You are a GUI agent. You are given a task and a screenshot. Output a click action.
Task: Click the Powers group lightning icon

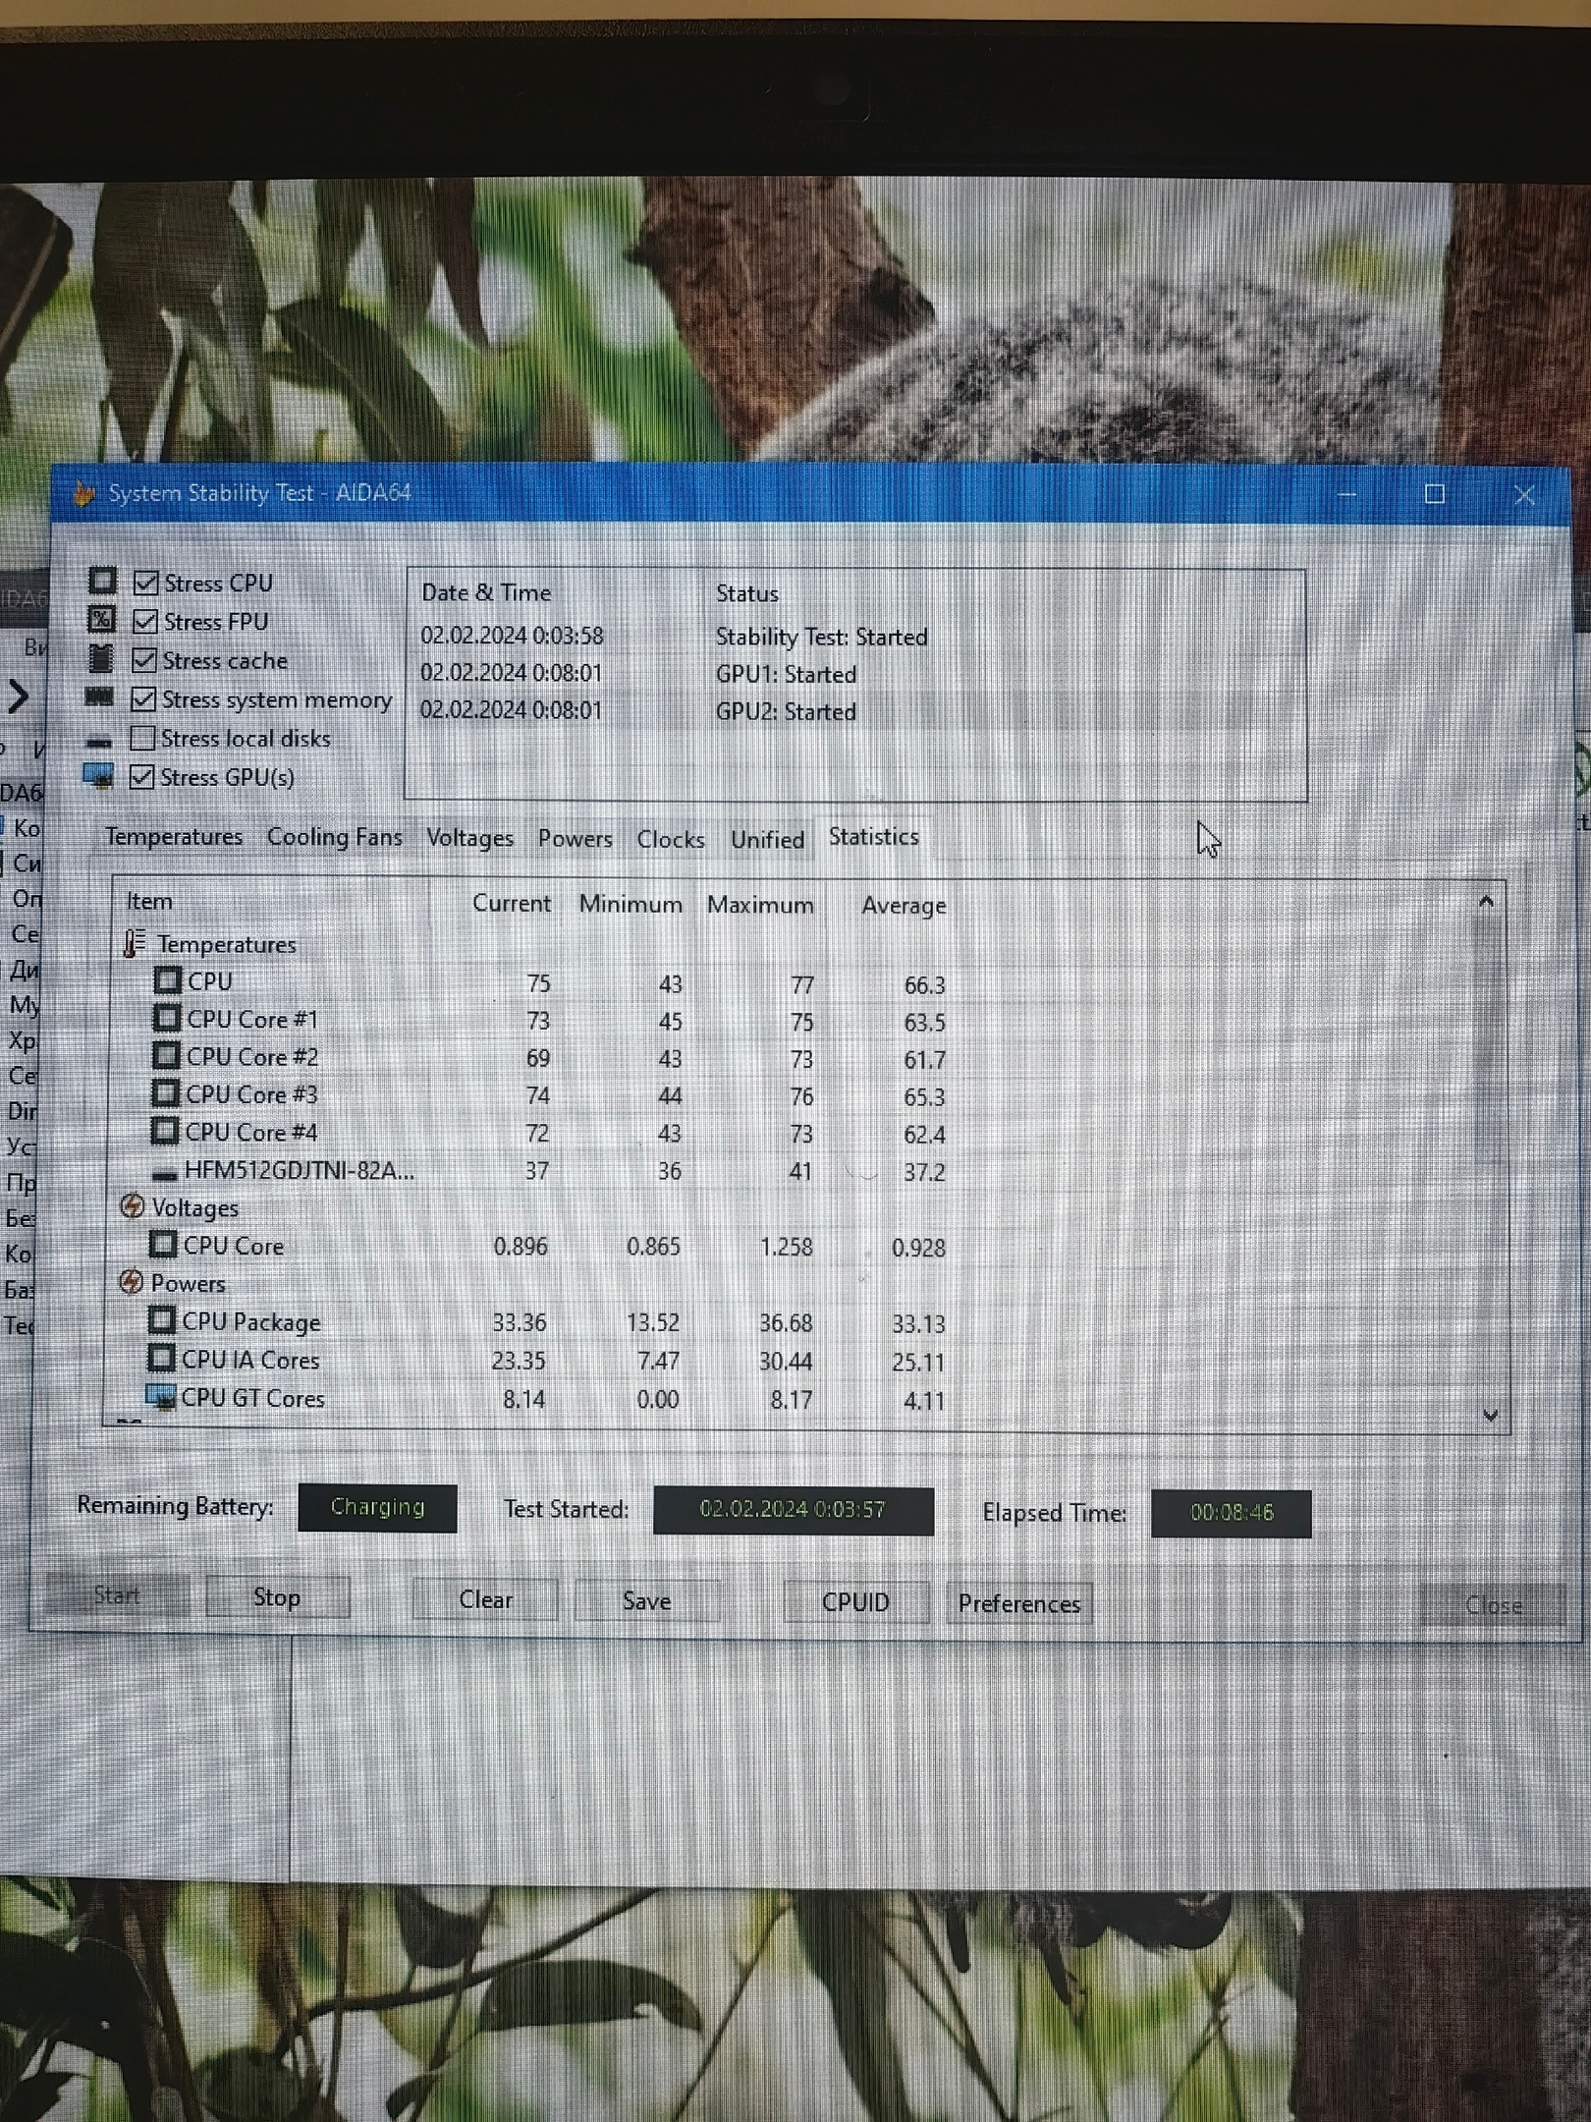click(x=131, y=1282)
